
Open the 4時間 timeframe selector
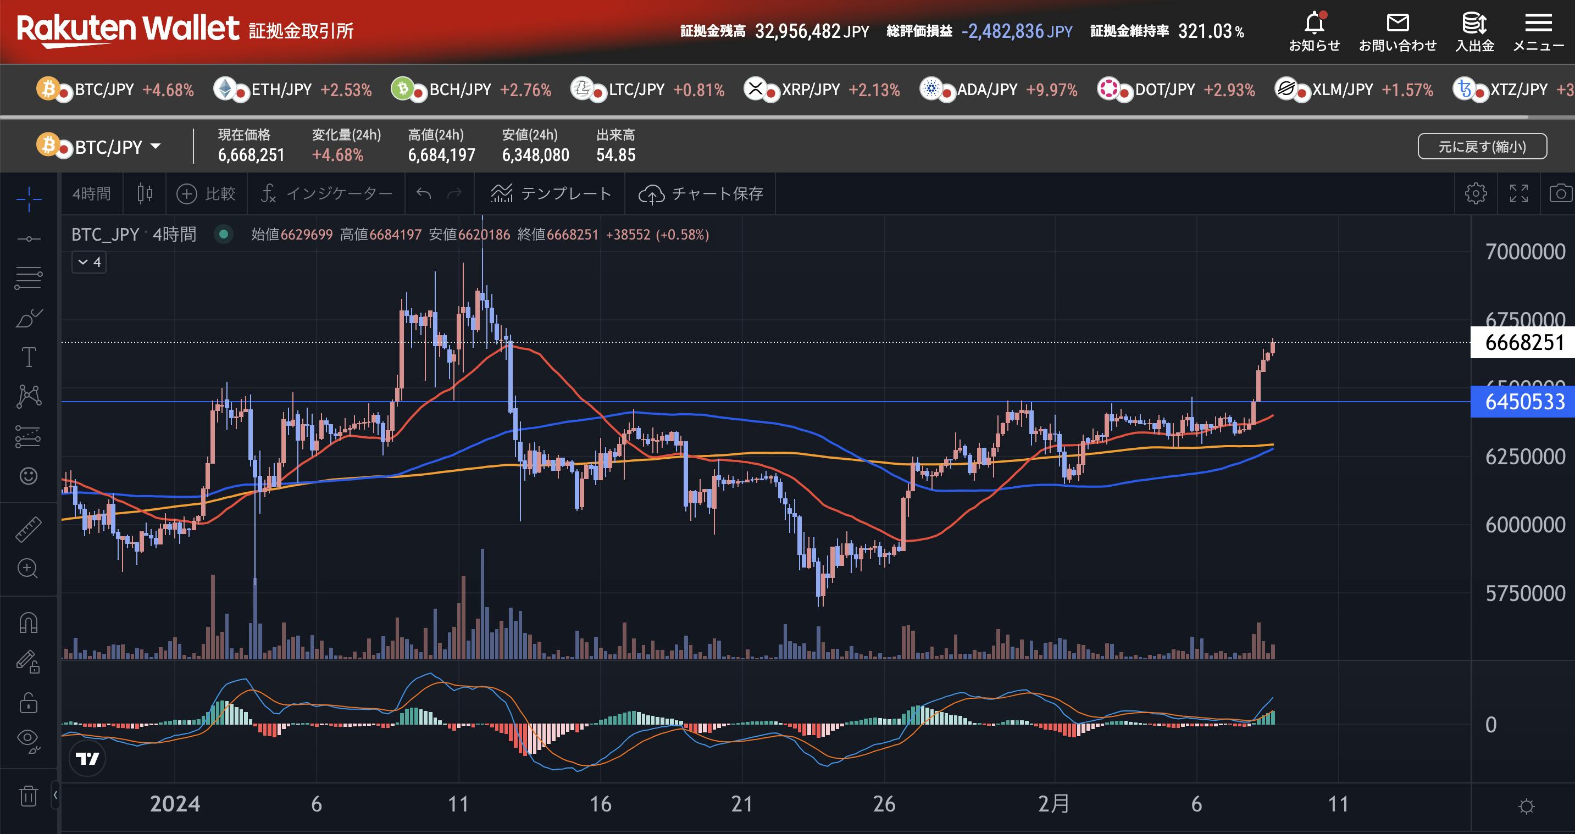point(92,194)
